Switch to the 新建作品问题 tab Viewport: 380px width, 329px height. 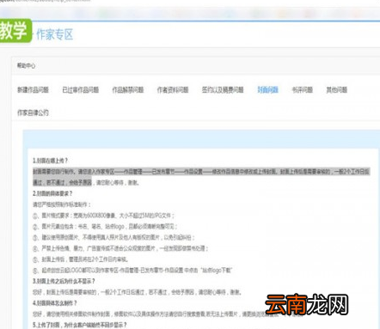pyautogui.click(x=33, y=90)
